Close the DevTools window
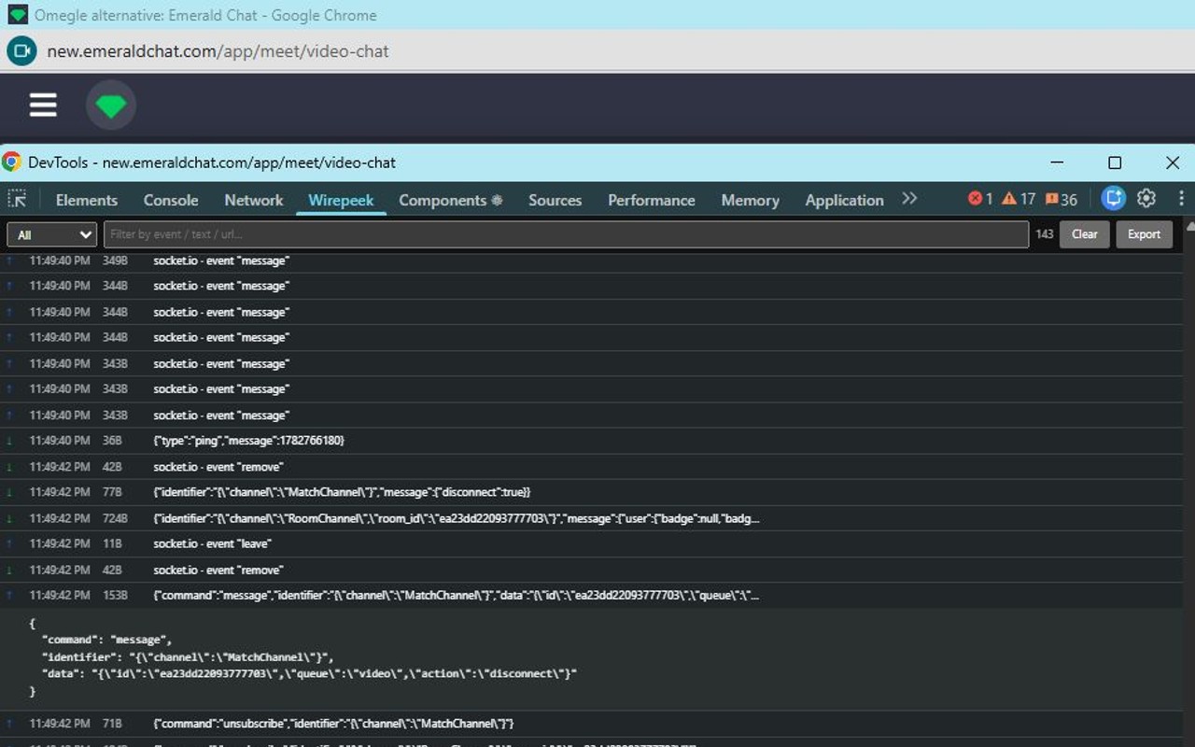This screenshot has width=1195, height=747. pos(1173,162)
